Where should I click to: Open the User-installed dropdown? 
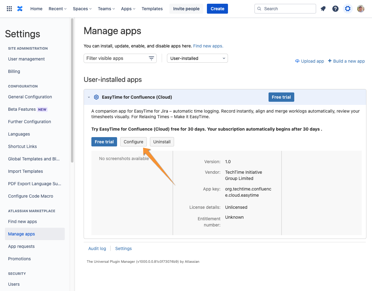(197, 58)
